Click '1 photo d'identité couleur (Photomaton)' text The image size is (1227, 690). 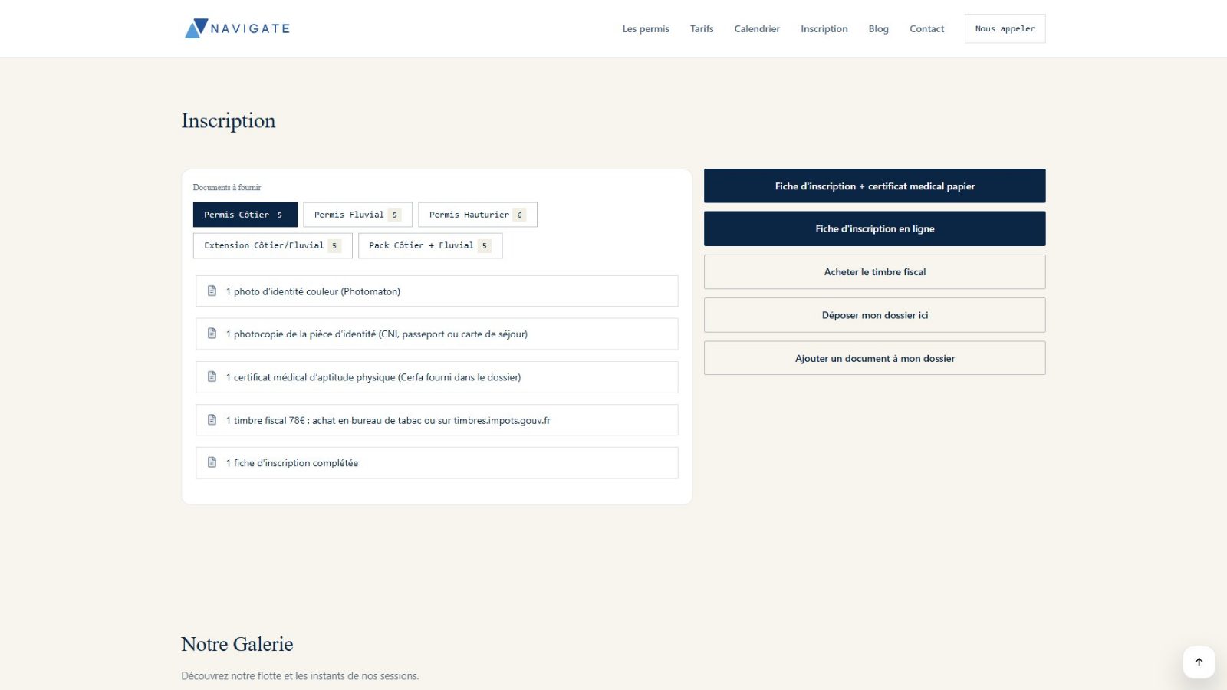(313, 291)
